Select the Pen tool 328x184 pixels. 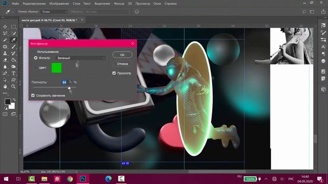[5, 74]
